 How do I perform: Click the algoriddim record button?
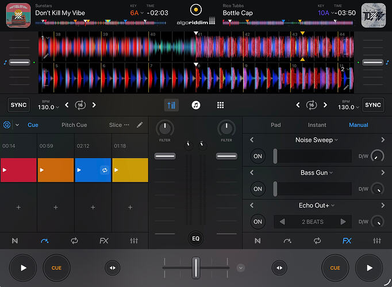coord(196,10)
